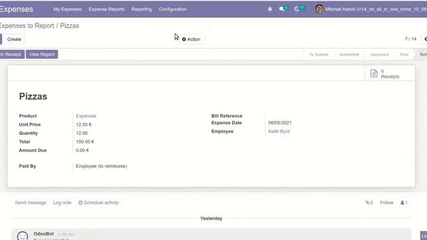The width and height of the screenshot is (427, 240).
Task: Click Send message in chatter
Action: coord(31,203)
